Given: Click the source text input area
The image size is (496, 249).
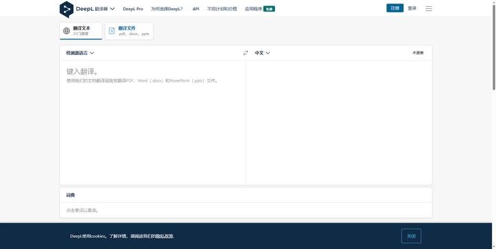Looking at the screenshot, I should (x=152, y=122).
